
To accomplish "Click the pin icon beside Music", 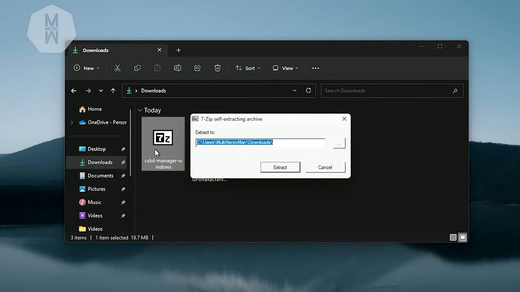I will click(x=123, y=202).
